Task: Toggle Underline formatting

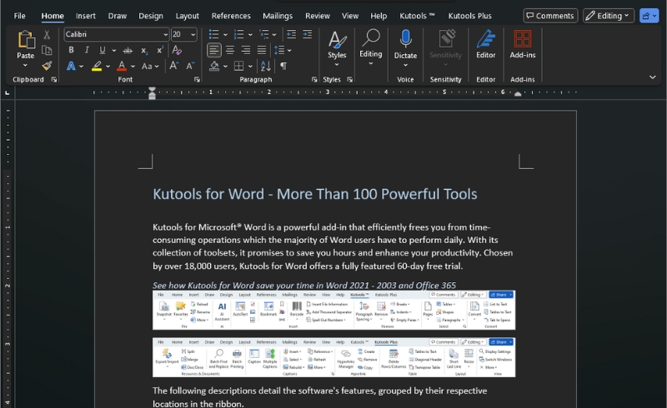Action: tap(102, 50)
